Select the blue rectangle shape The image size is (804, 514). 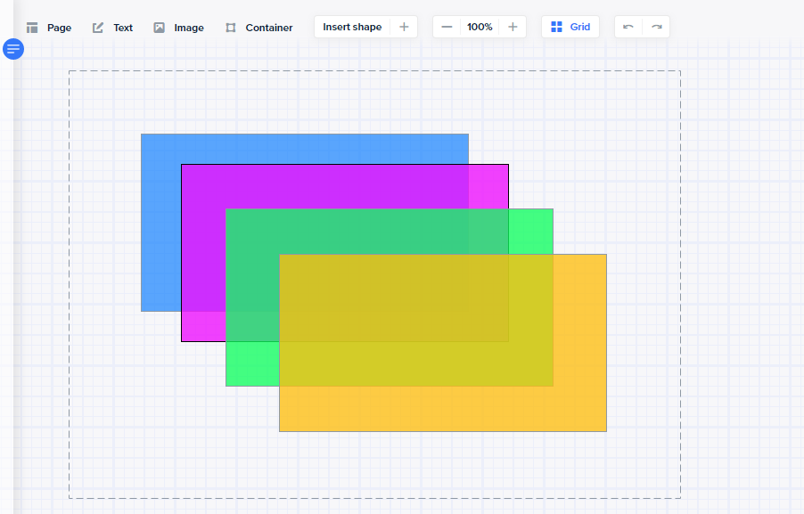160,220
